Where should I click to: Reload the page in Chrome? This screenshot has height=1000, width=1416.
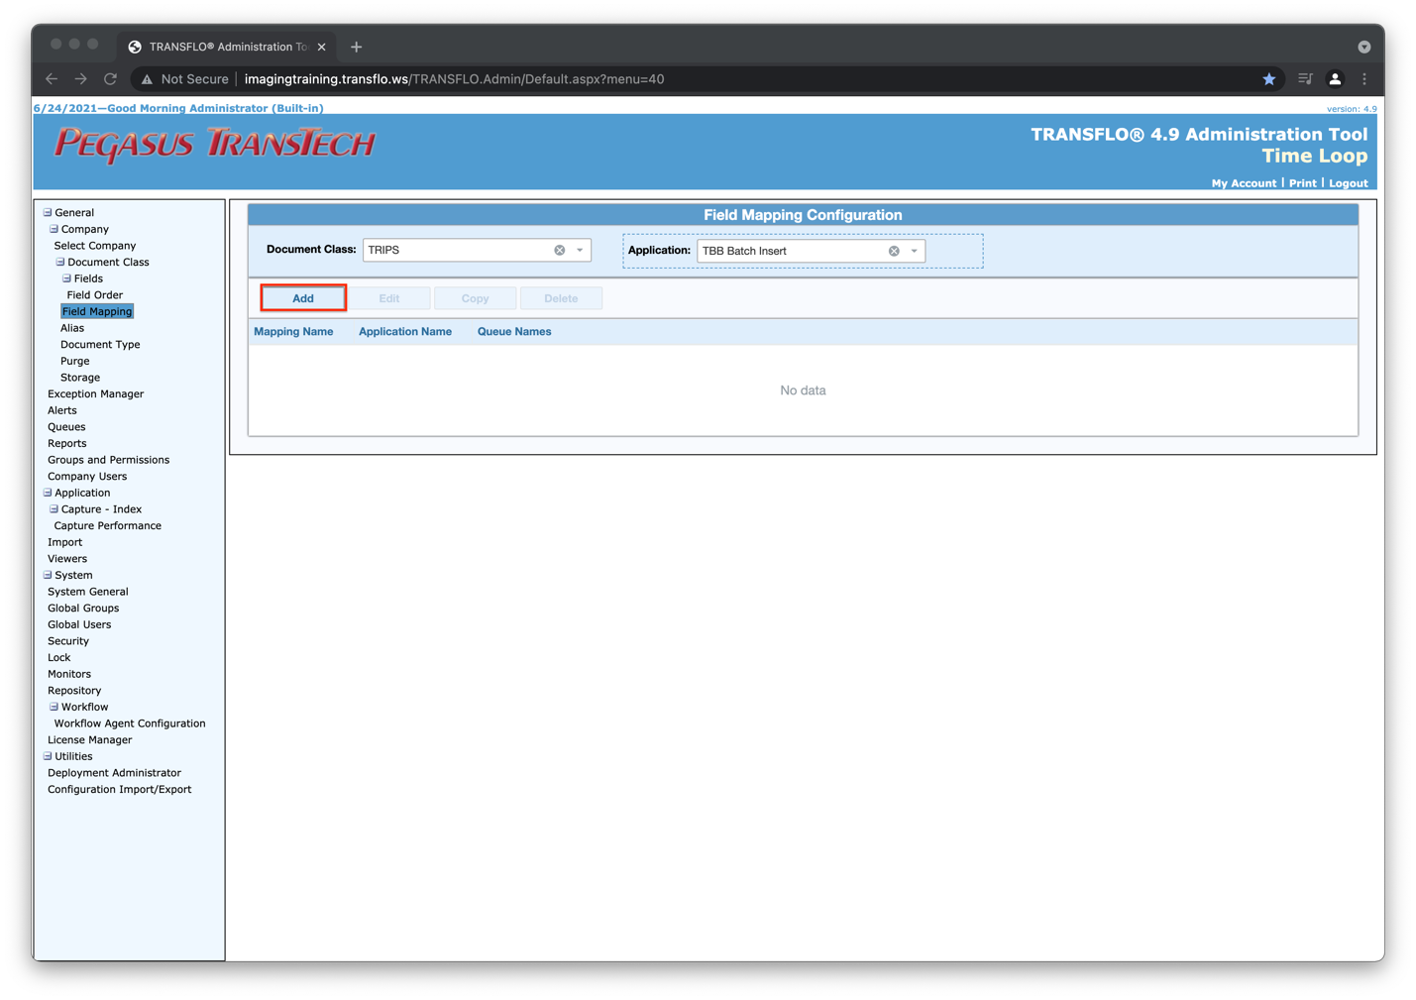tap(110, 79)
